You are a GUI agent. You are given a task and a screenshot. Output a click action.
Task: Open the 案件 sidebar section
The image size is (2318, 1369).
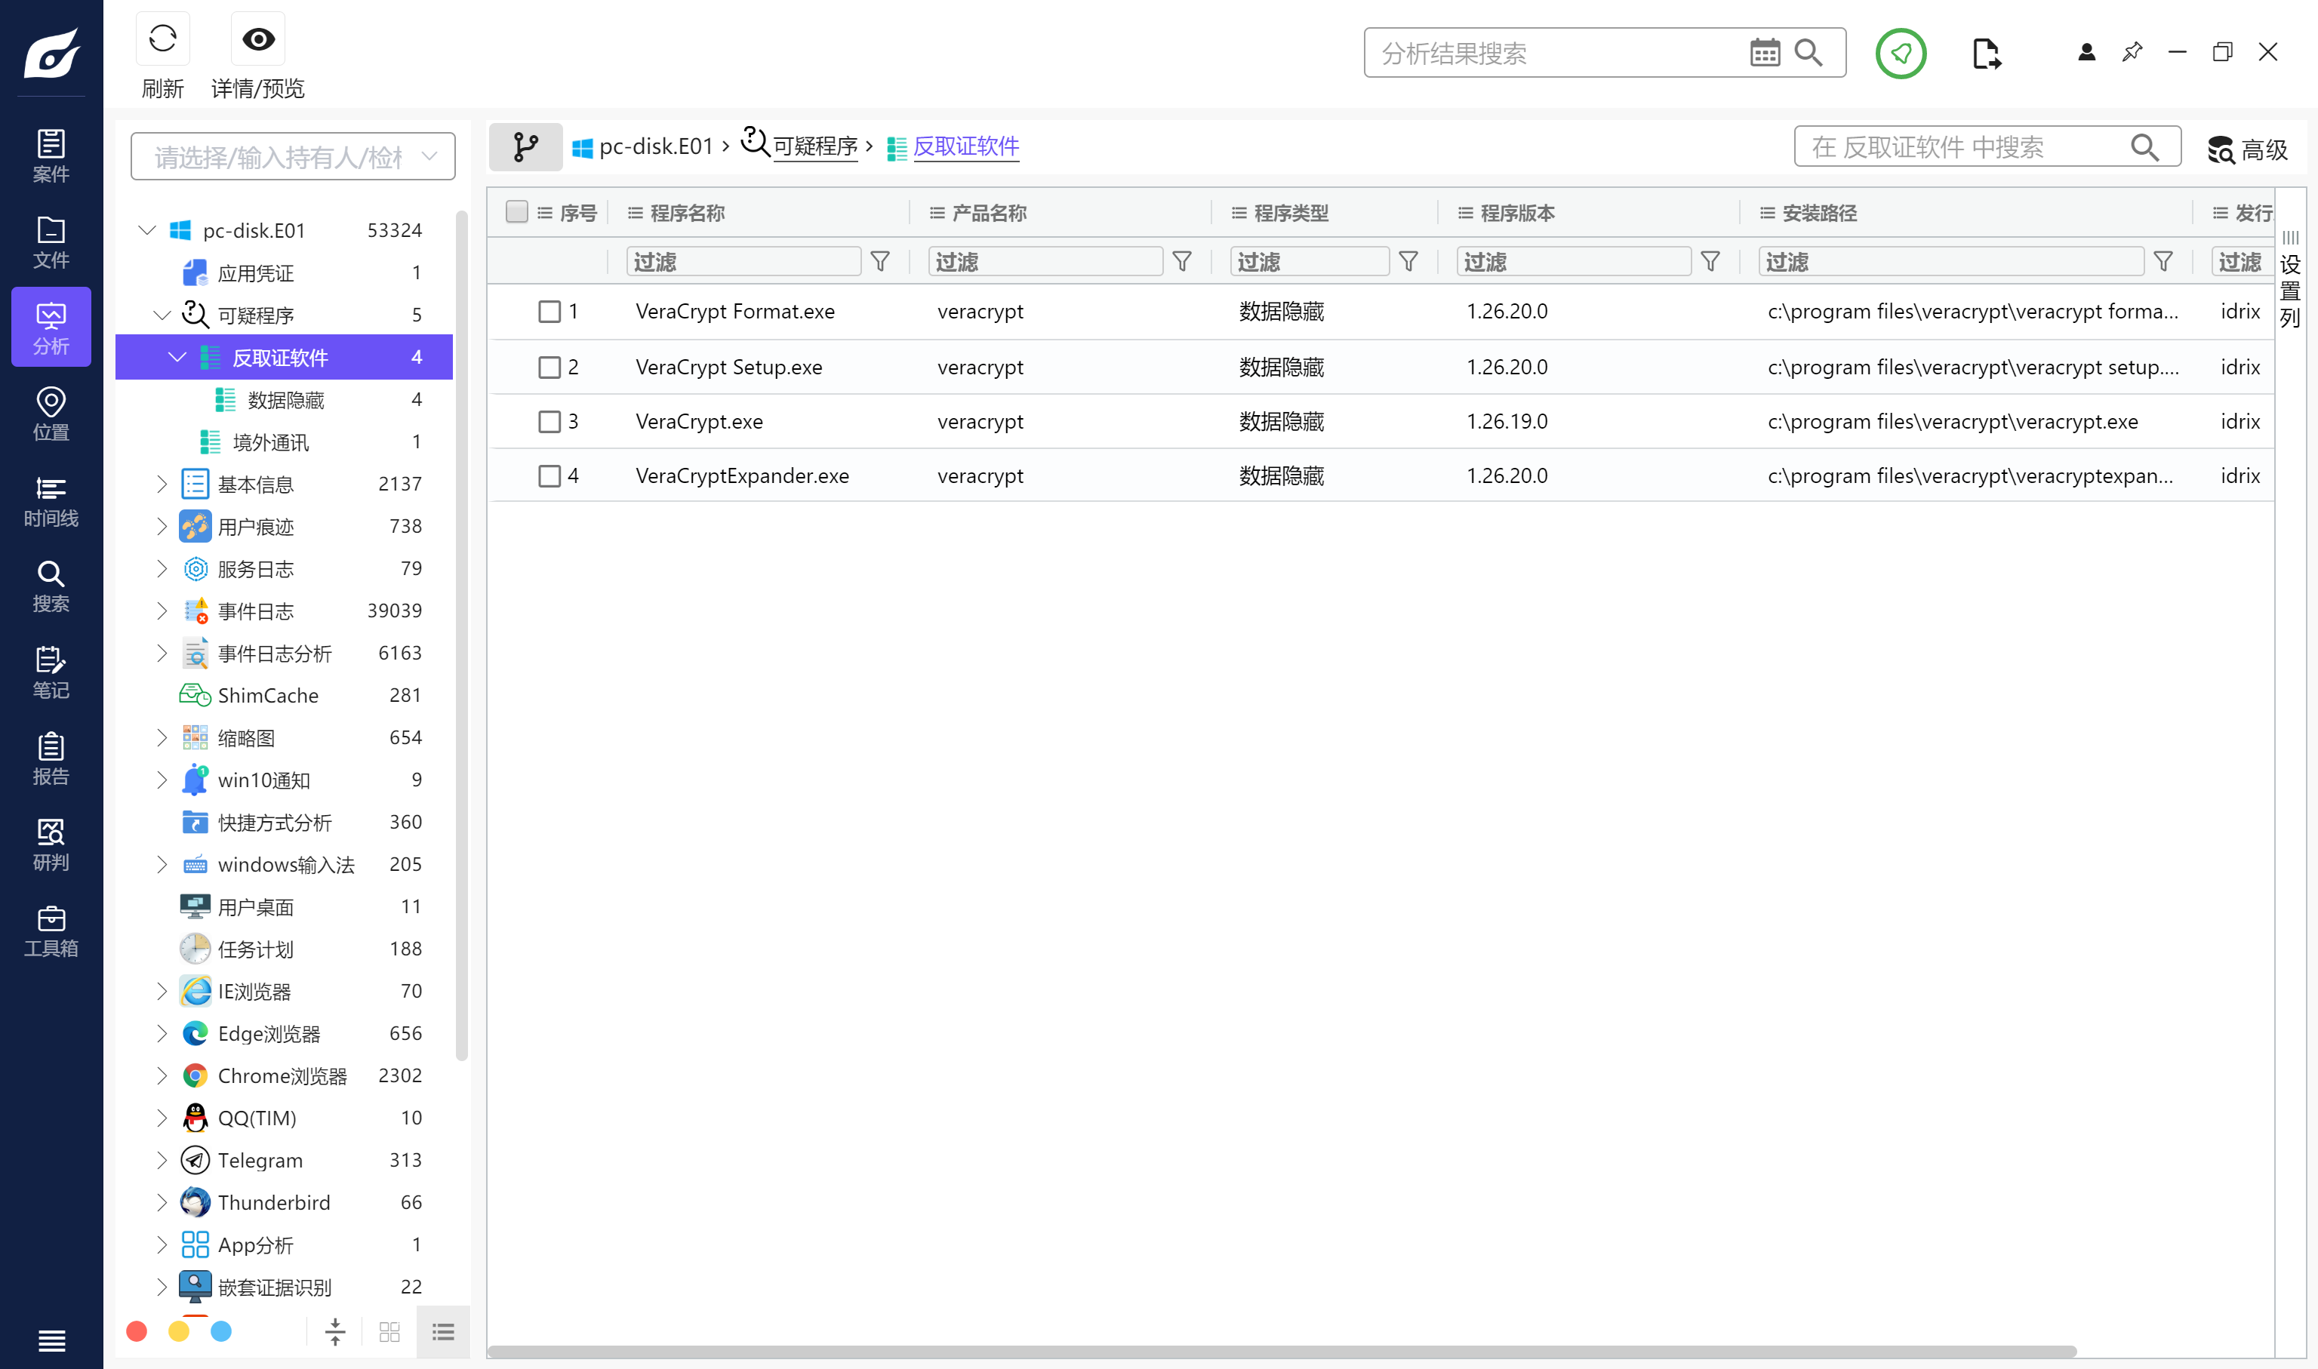click(51, 156)
